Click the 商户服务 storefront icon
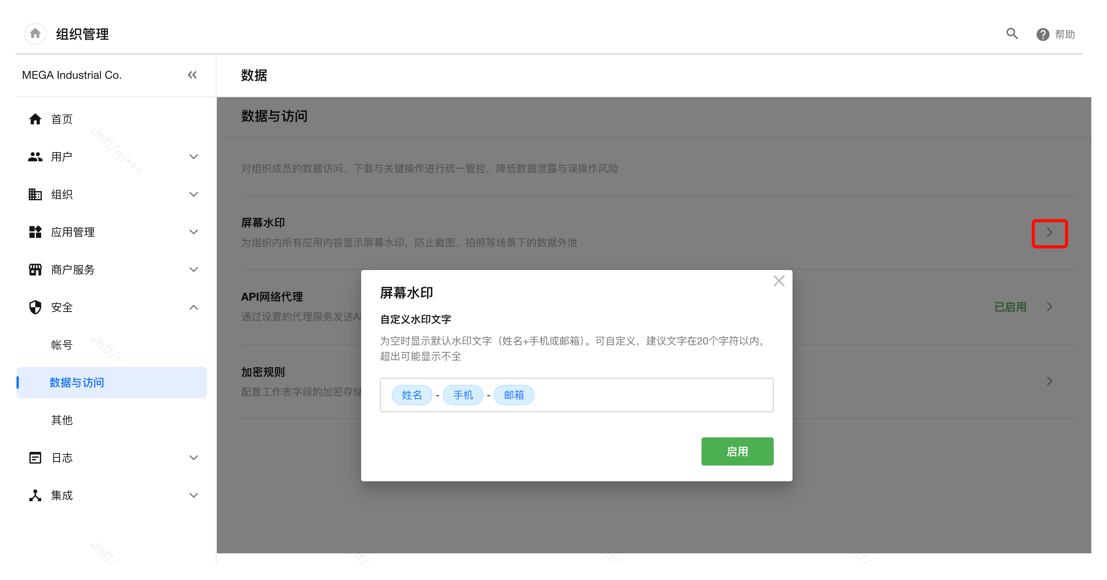 (35, 270)
